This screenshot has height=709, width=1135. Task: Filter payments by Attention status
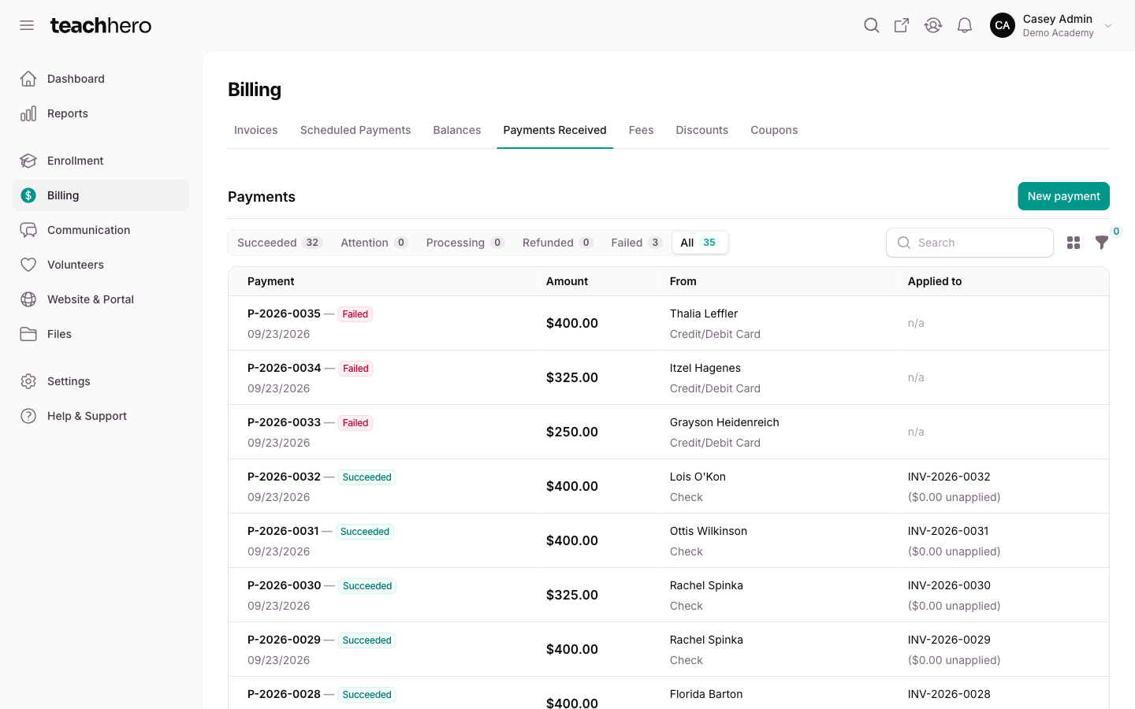click(374, 243)
